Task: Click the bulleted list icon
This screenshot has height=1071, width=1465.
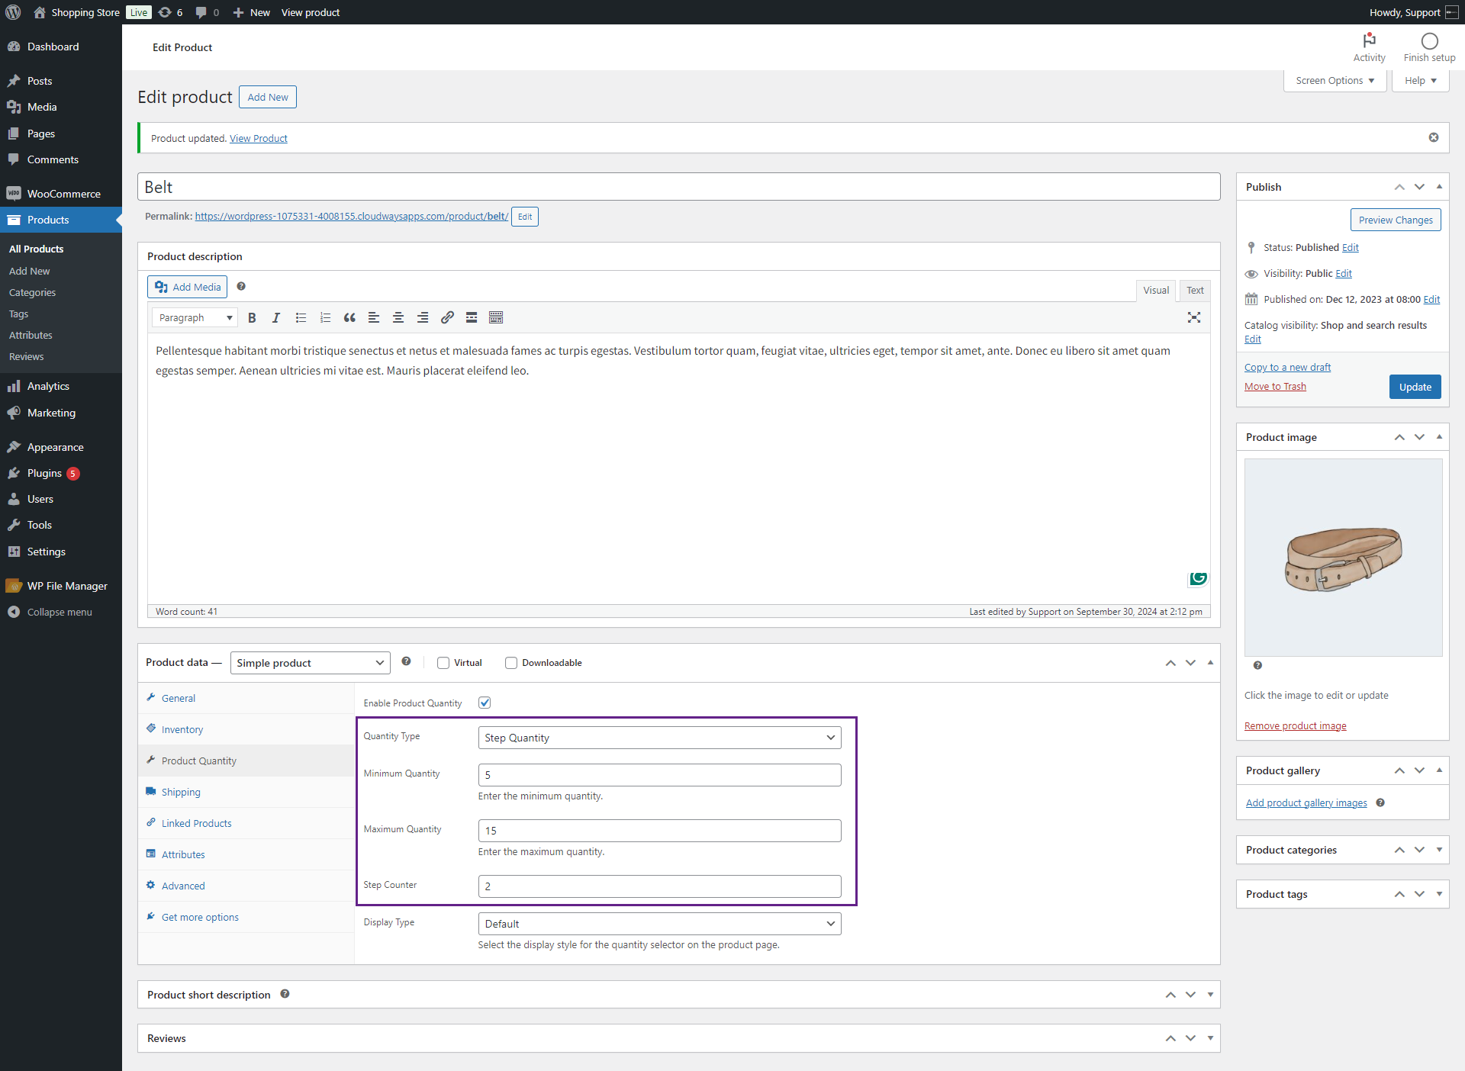Action: tap(301, 318)
